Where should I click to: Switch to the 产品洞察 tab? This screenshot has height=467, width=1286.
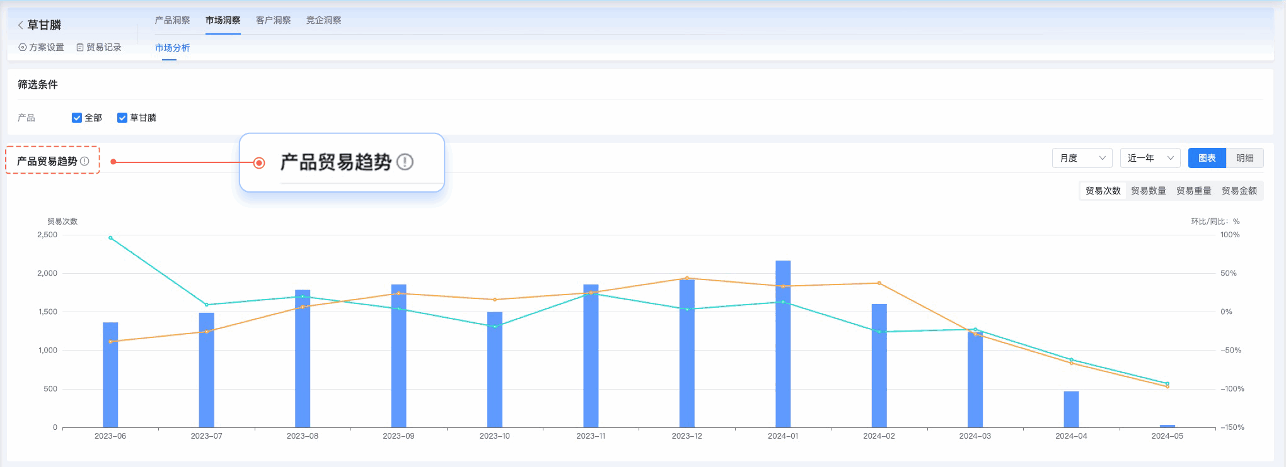point(172,20)
